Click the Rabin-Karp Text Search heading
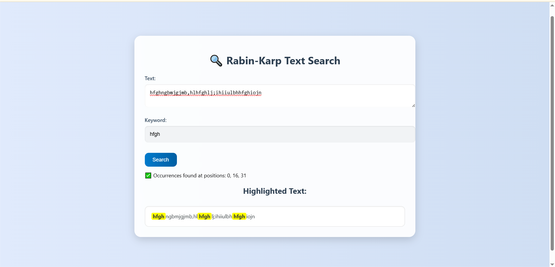 [283, 61]
